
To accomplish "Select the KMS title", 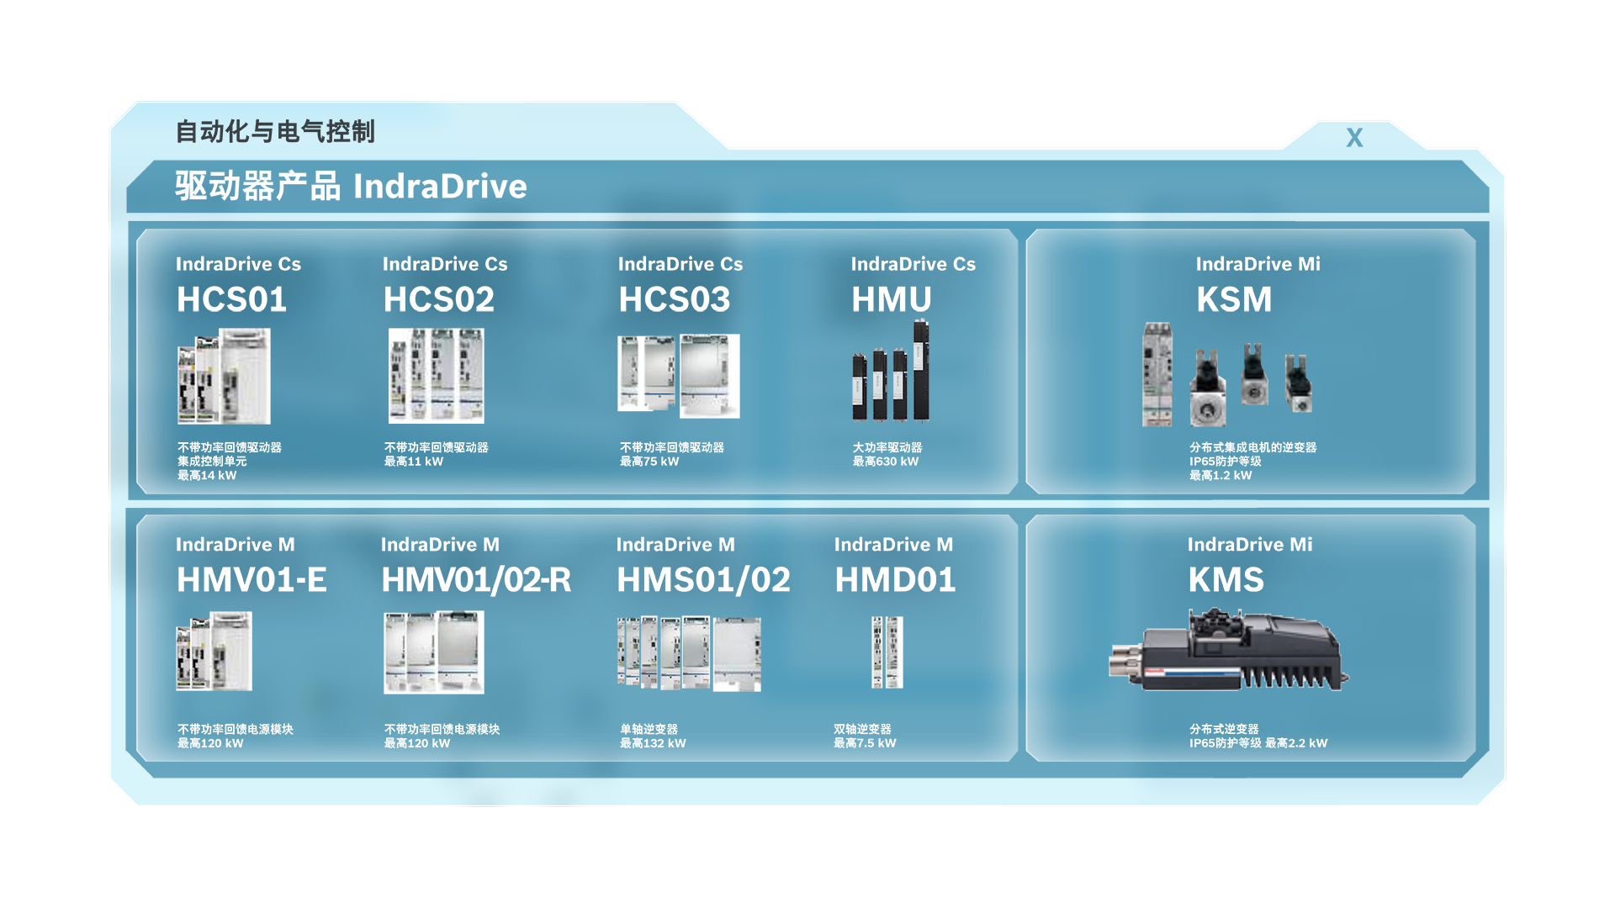I will click(1226, 579).
